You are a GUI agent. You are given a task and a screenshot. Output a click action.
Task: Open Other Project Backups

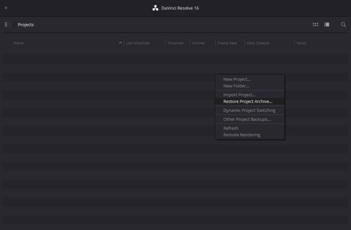coord(247,120)
